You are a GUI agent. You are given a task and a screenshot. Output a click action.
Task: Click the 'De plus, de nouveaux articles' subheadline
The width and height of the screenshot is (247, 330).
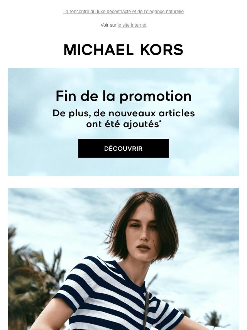123,113
